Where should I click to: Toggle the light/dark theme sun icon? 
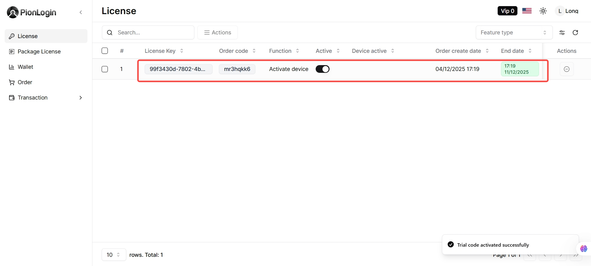(543, 11)
